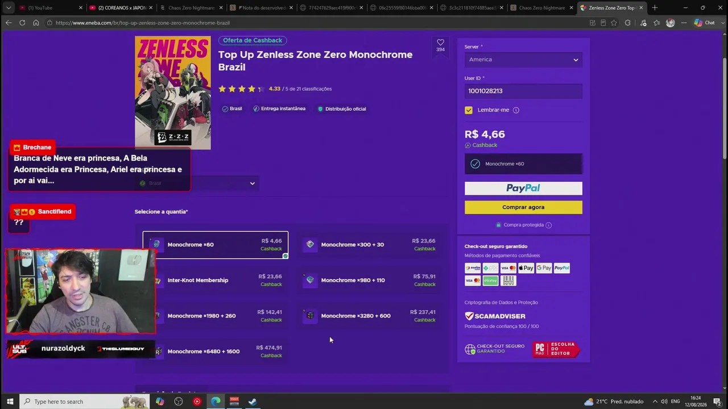This screenshot has height=409, width=728.
Task: Switch to the 774247629aec419f900 tab
Action: point(332,8)
